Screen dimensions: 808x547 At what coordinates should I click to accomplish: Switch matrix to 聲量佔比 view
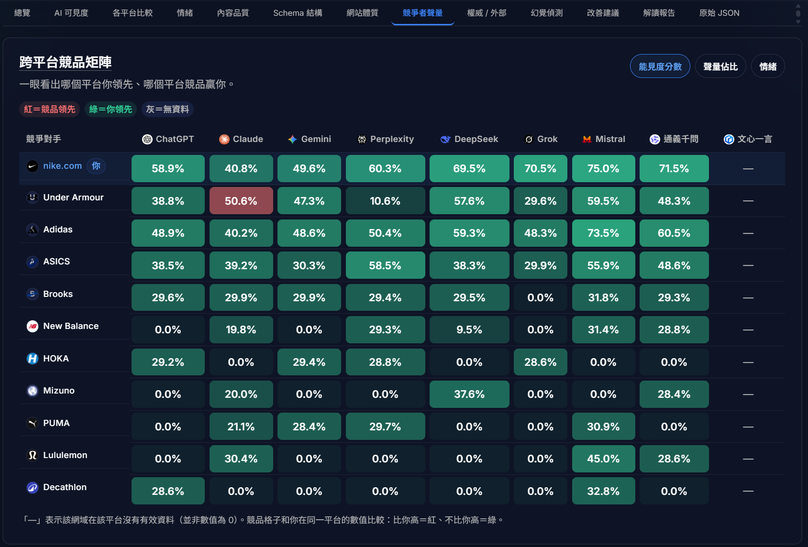[x=720, y=66]
